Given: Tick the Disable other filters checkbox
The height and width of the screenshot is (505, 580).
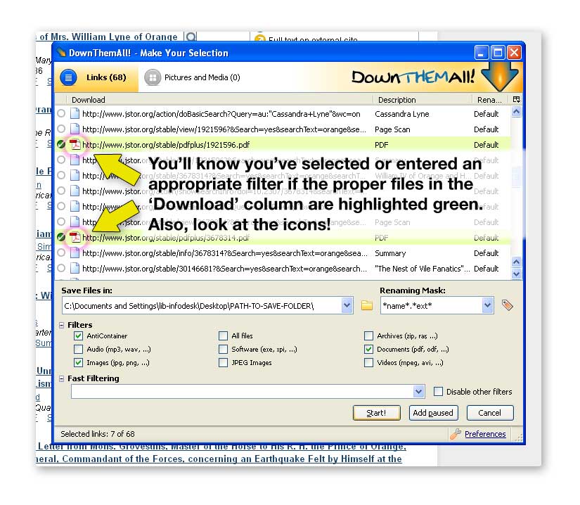Looking at the screenshot, I should click(438, 392).
